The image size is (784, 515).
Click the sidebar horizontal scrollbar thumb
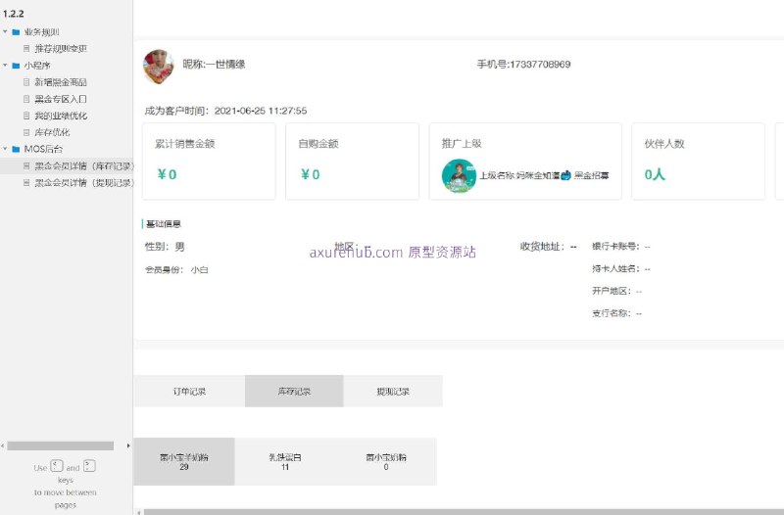61,445
